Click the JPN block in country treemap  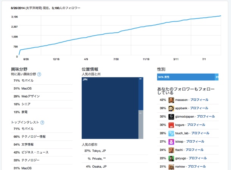tap(110, 108)
